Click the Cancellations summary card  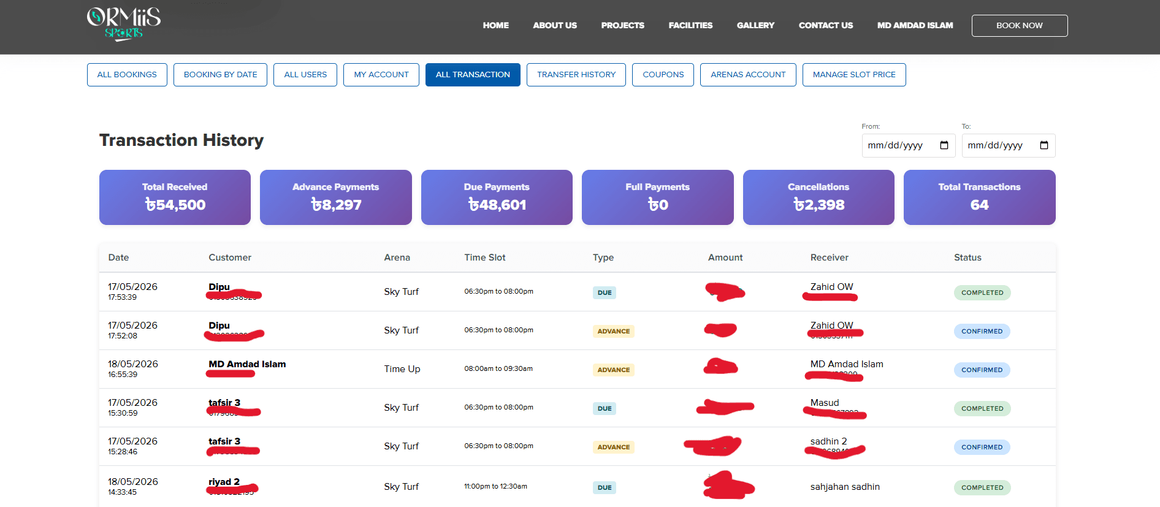[818, 197]
